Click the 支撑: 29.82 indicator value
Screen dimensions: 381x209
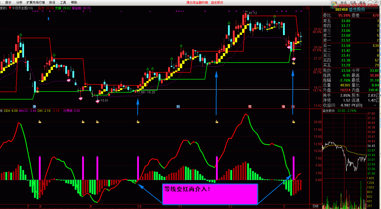pos(63,8)
